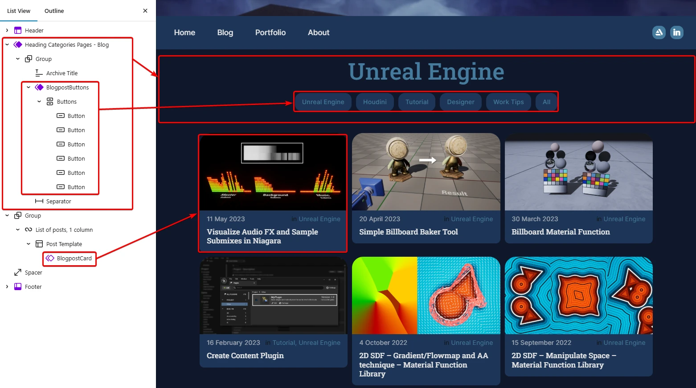Screen dimensions: 696x388
Task: Click the 2D SDF Manipulate Space title
Action: [x=564, y=360]
